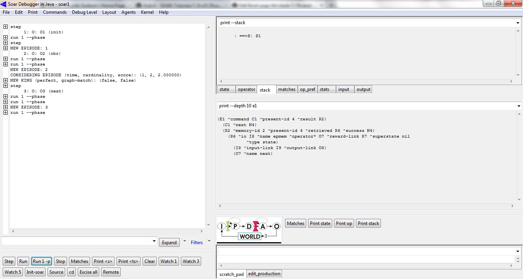Click the Output (O) phase node
The width and height of the screenshot is (523, 279).
pos(277,226)
